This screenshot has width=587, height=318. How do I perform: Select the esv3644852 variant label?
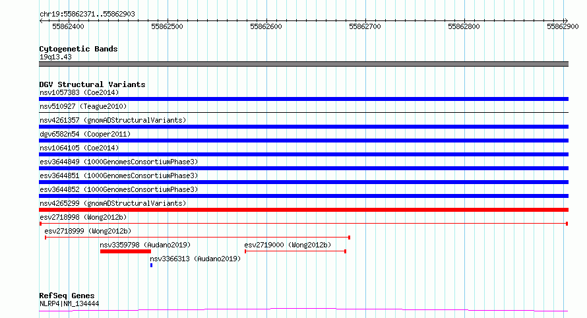pyautogui.click(x=119, y=189)
